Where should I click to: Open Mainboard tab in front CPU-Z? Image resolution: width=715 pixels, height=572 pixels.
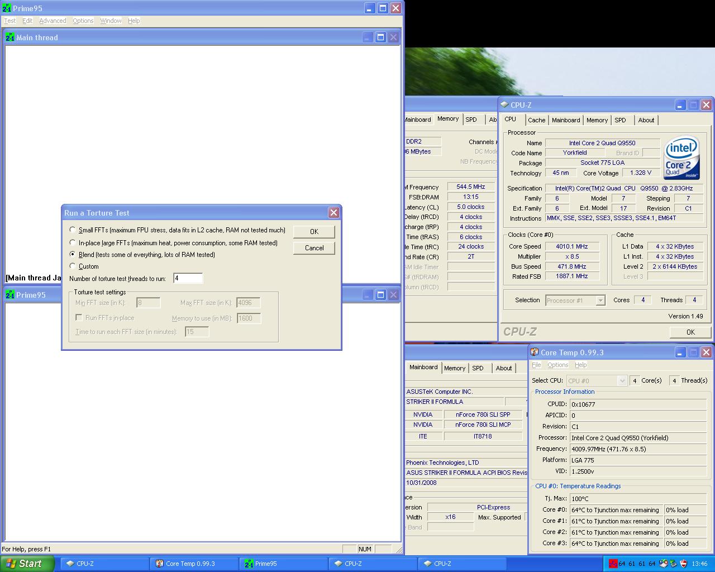point(566,120)
